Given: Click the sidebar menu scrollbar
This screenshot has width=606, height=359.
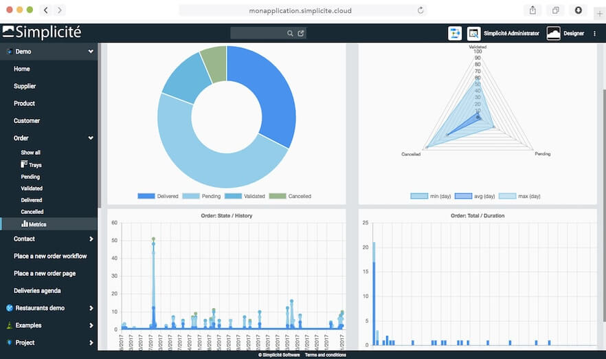Looking at the screenshot, I should [100, 126].
